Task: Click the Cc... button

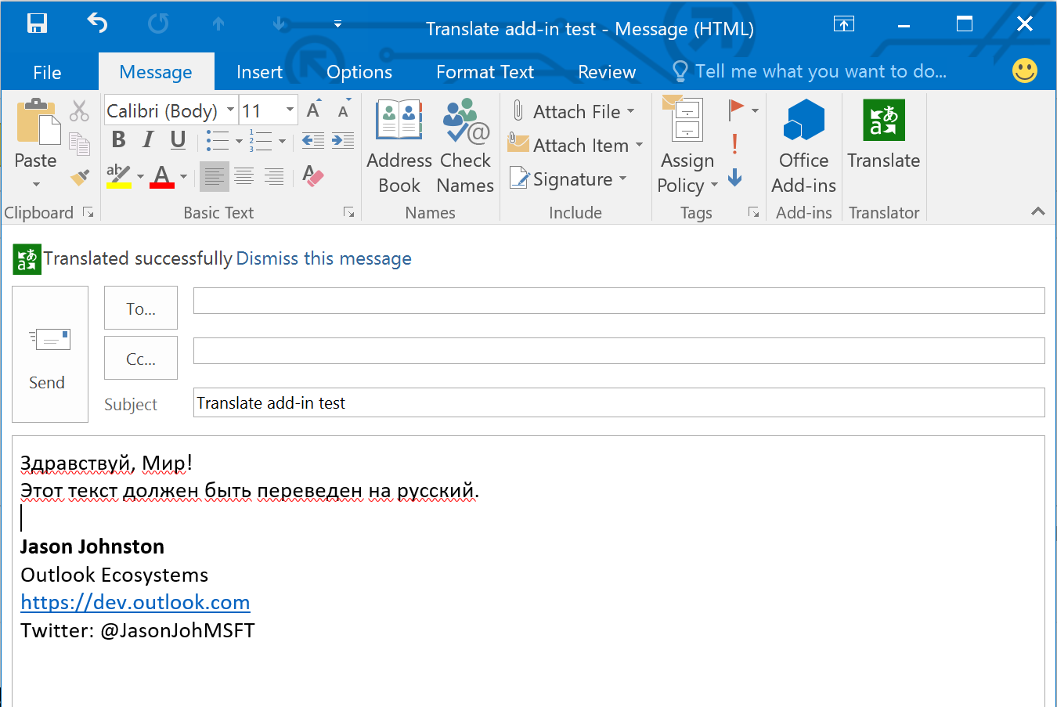Action: pyautogui.click(x=141, y=358)
